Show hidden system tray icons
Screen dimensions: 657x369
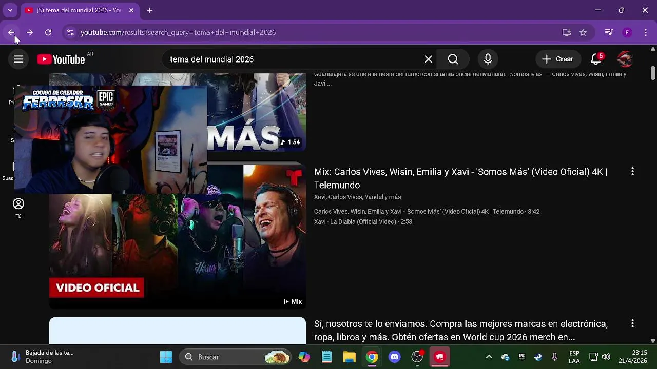point(489,357)
